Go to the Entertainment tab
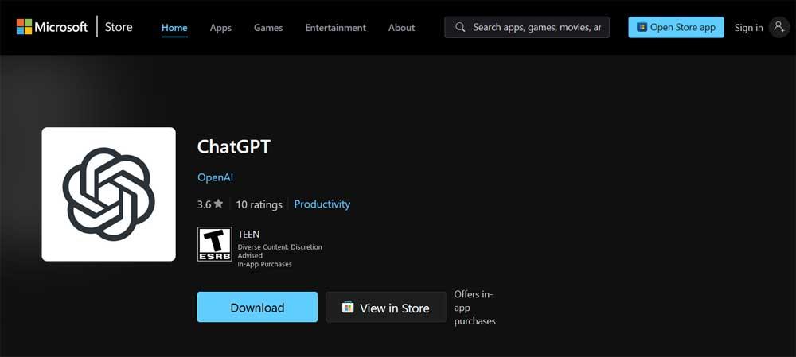This screenshot has height=357, width=796. 335,28
